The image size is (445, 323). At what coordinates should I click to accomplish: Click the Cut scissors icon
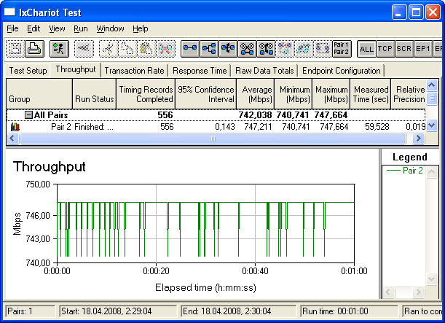coord(109,49)
